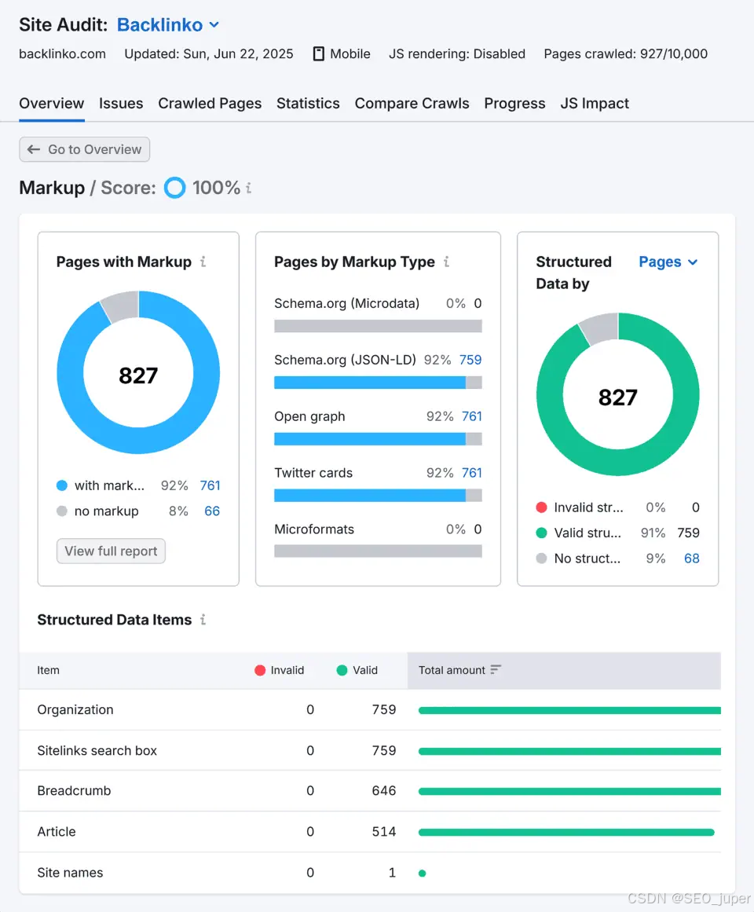Open the 761 pages with markup link
The height and width of the screenshot is (912, 754).
(210, 485)
